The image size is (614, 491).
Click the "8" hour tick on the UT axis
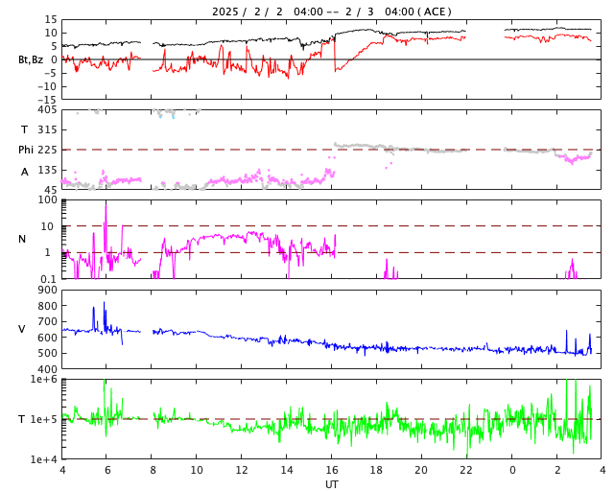(x=153, y=470)
